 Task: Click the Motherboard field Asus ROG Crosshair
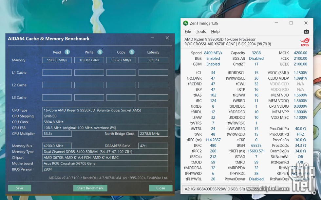105,163
